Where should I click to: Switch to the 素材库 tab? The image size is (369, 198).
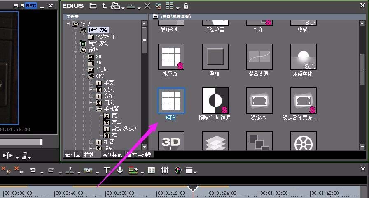[72, 155]
